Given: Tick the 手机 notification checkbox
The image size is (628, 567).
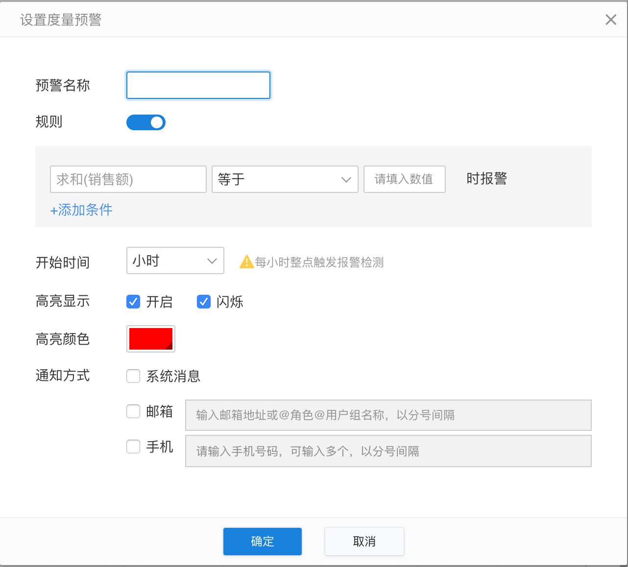Looking at the screenshot, I should pyautogui.click(x=133, y=447).
